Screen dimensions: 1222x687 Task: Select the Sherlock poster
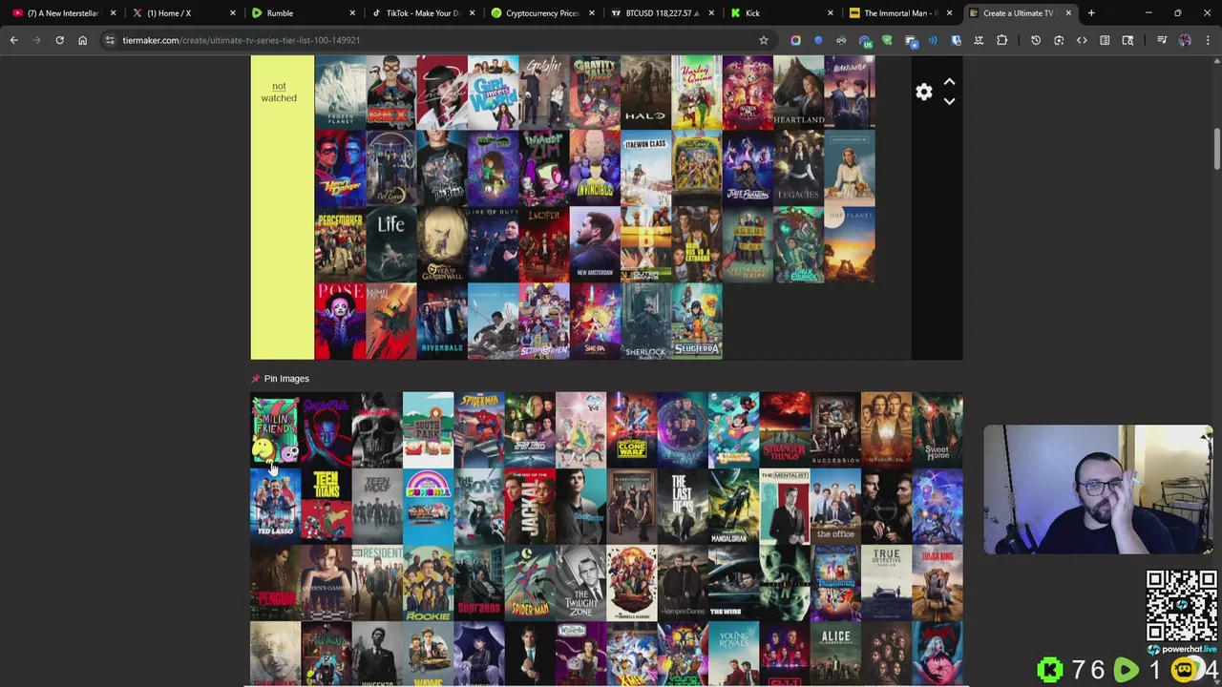(x=645, y=322)
